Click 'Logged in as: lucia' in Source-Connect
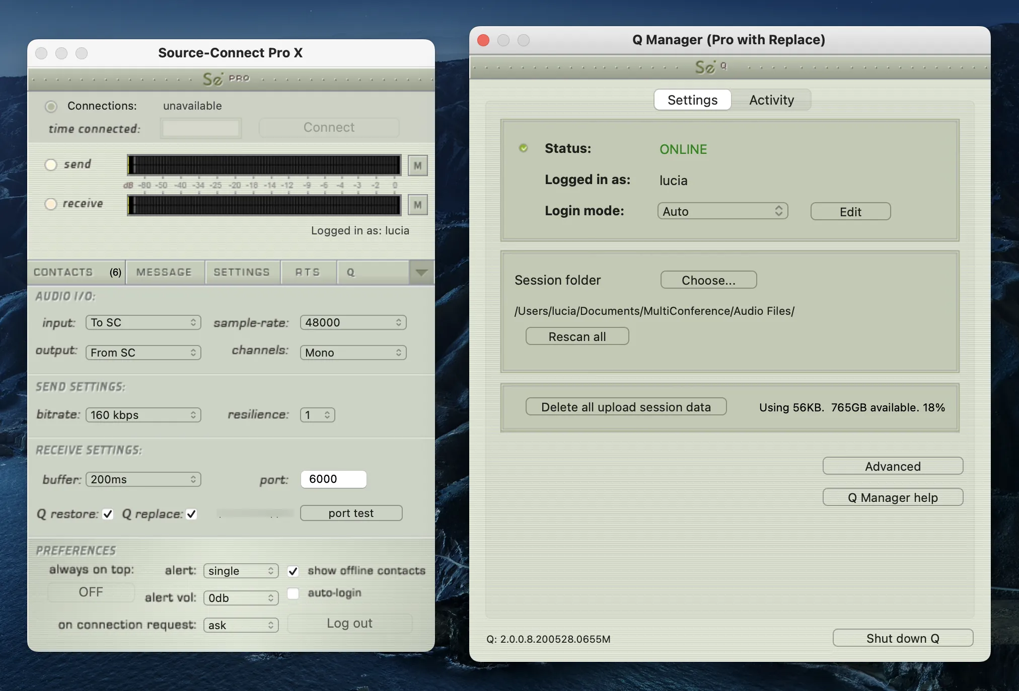This screenshot has height=691, width=1019. click(x=360, y=230)
